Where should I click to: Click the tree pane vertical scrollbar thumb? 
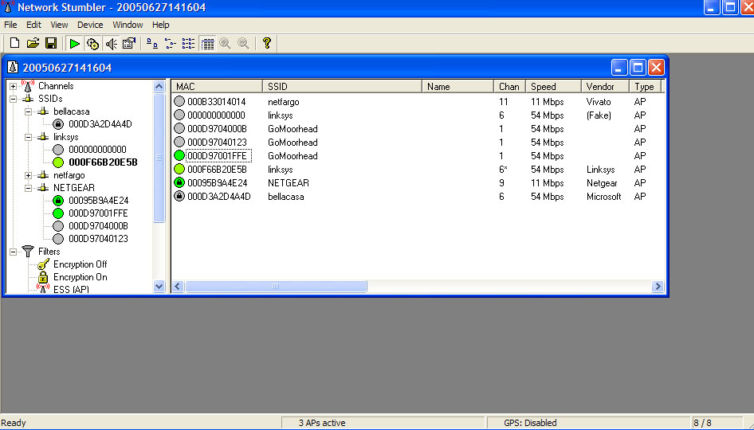pyautogui.click(x=159, y=158)
